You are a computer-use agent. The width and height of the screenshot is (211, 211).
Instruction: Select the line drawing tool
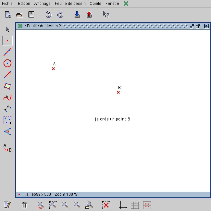pyautogui.click(x=7, y=52)
